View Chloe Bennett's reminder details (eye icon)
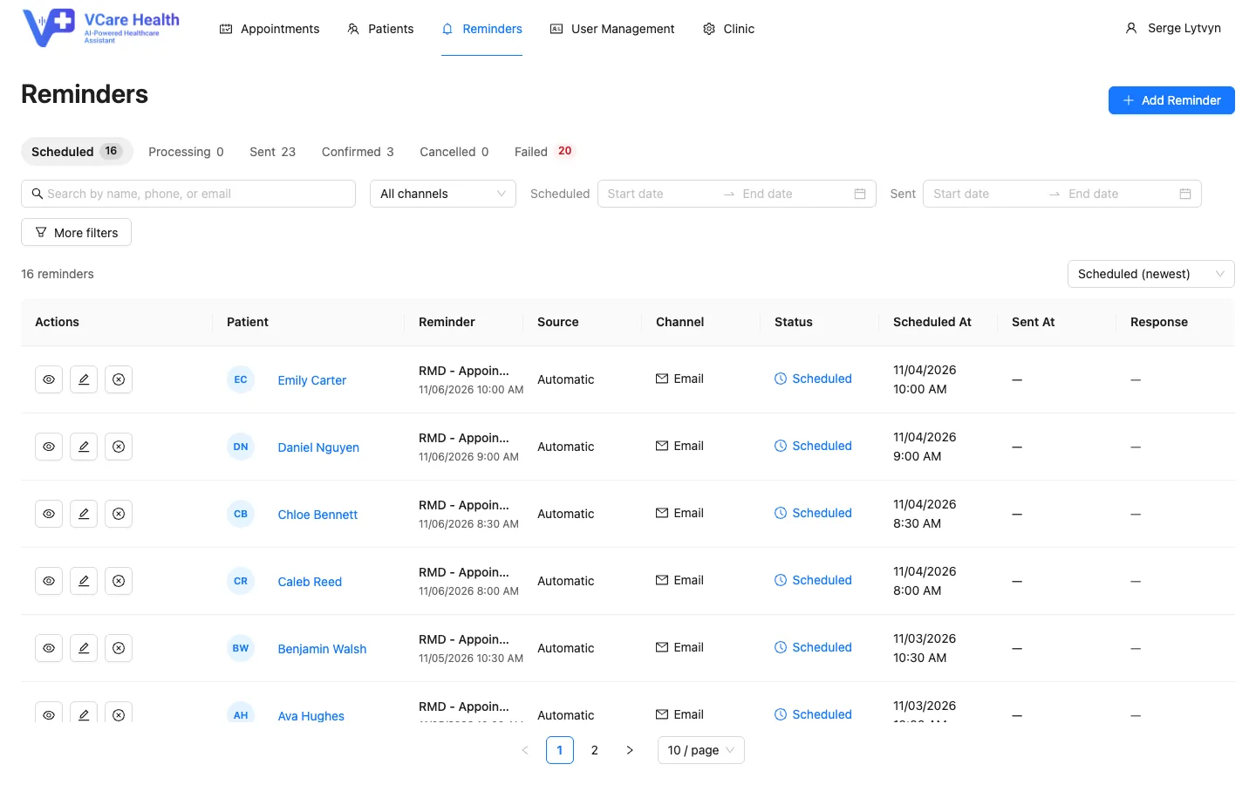The width and height of the screenshot is (1256, 785). tap(49, 514)
